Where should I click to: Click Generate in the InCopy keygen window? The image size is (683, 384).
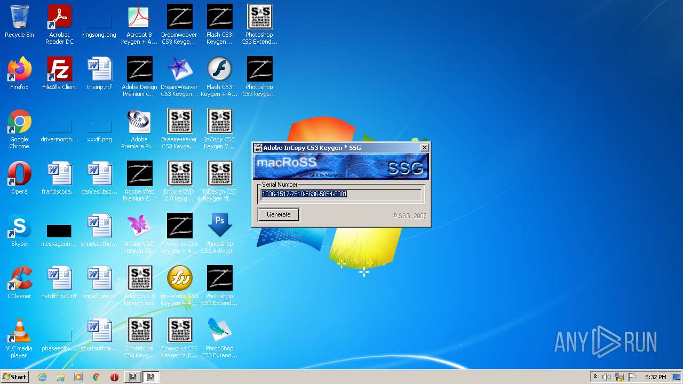(279, 214)
